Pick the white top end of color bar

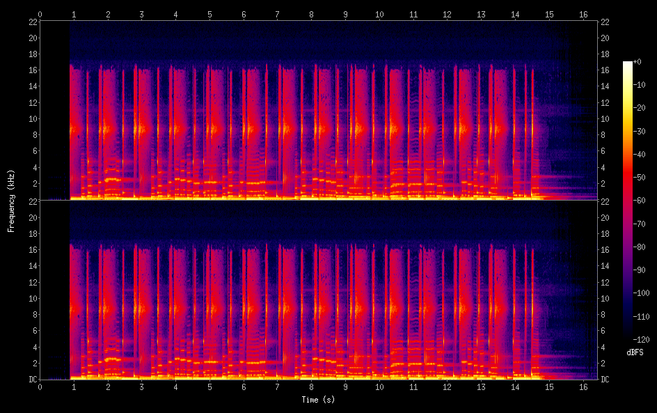628,63
